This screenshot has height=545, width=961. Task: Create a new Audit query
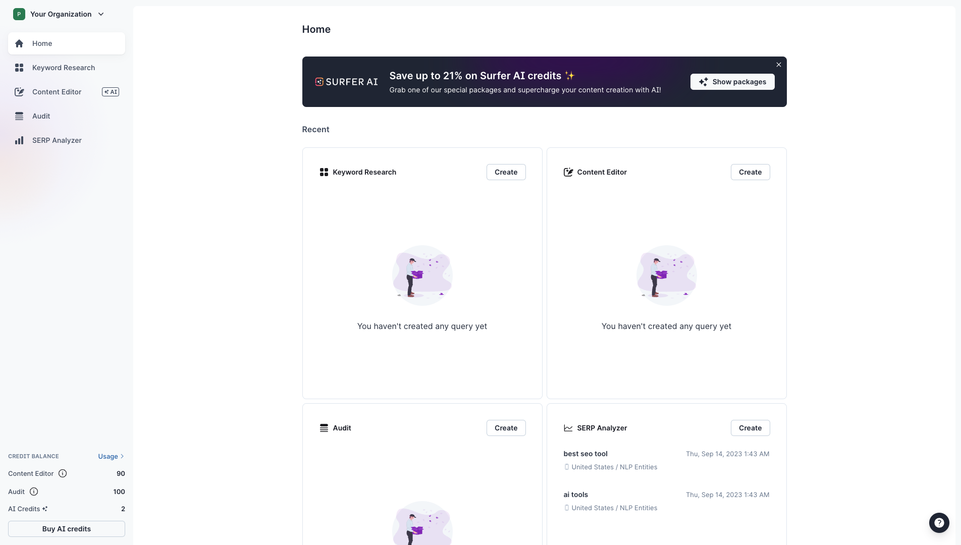point(506,428)
